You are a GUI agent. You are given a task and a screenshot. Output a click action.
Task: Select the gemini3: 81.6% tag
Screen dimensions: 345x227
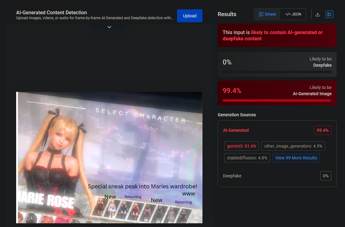[241, 146]
